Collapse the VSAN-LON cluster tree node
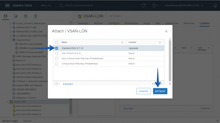Viewport: 220px width, 123px height. point(8,102)
